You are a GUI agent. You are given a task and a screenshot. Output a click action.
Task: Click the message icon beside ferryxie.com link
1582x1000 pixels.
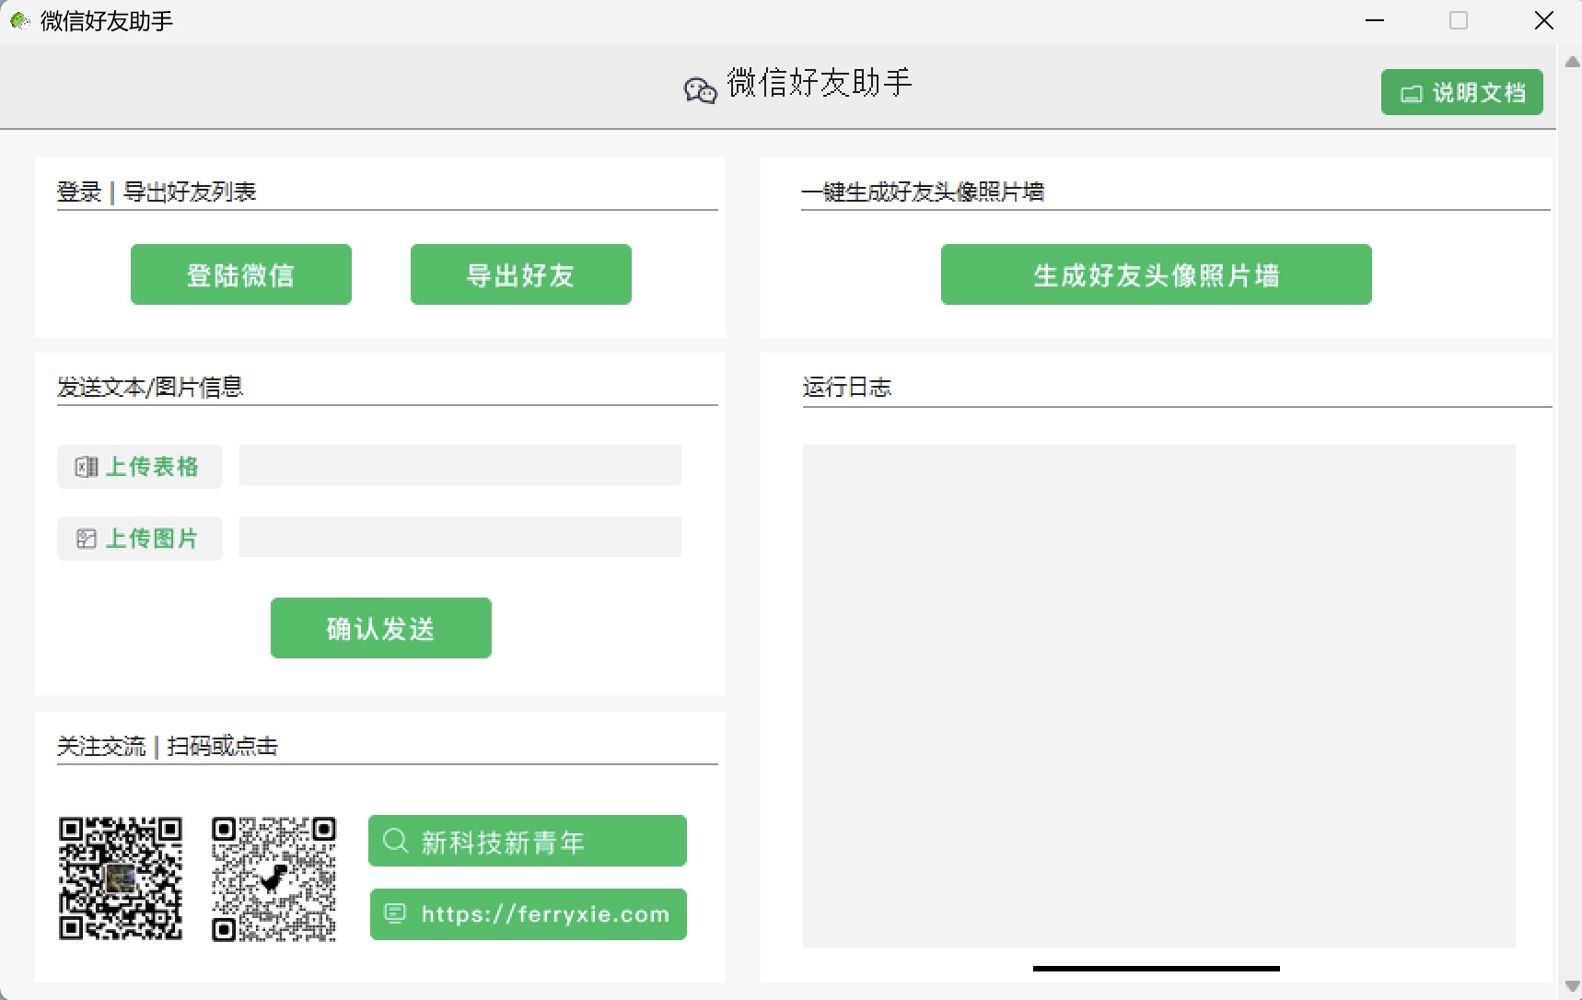click(x=396, y=913)
